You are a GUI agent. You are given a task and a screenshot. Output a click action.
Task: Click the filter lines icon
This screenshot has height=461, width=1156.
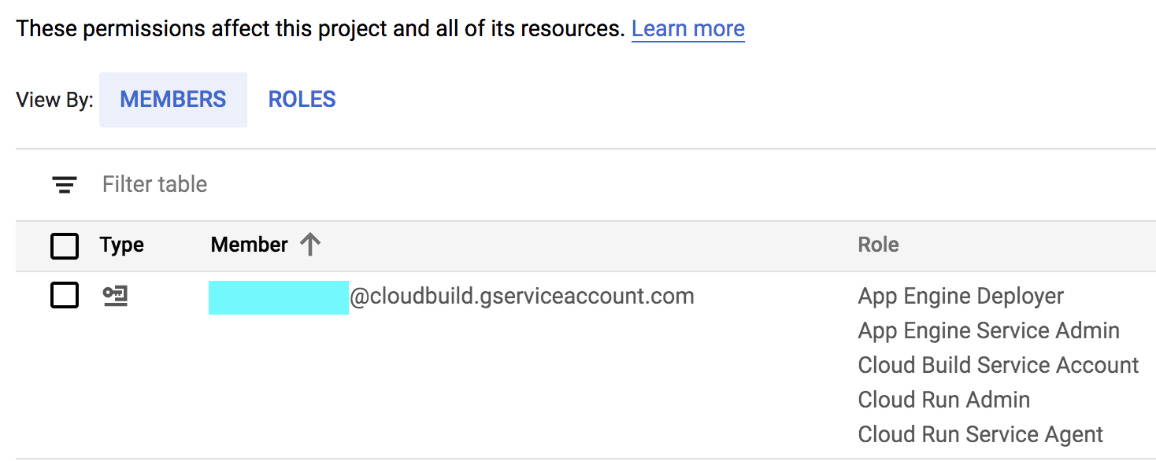65,185
